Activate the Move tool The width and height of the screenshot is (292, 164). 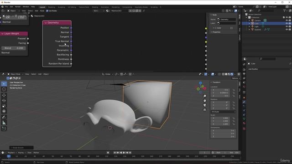coord(4,95)
